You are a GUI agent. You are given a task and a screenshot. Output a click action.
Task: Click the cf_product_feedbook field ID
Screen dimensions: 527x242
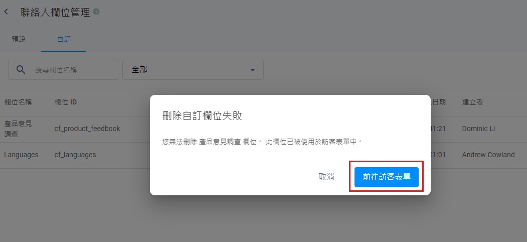(x=87, y=129)
